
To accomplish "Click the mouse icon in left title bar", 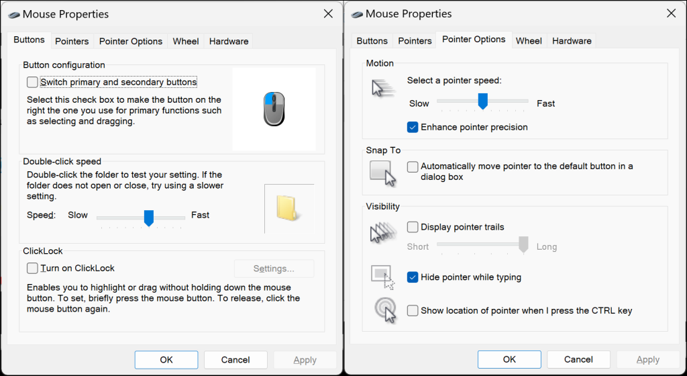I will [x=13, y=14].
